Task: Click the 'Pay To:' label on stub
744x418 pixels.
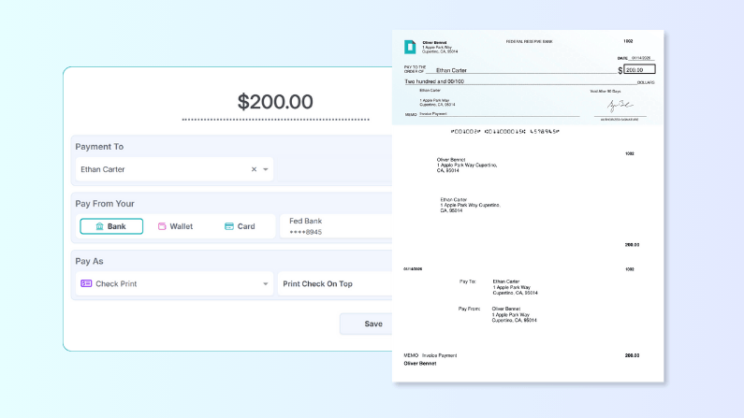Action: tap(467, 281)
